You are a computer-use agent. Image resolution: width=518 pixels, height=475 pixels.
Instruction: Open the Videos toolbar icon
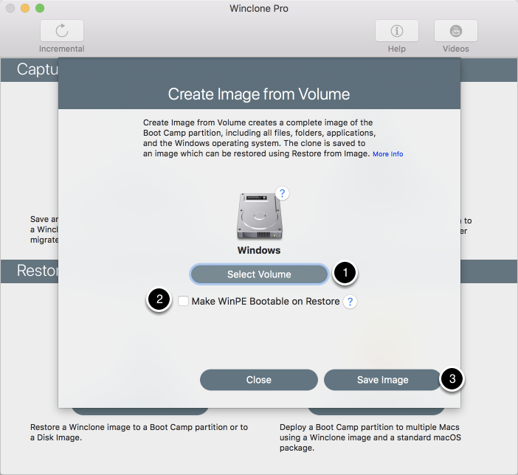click(x=455, y=31)
